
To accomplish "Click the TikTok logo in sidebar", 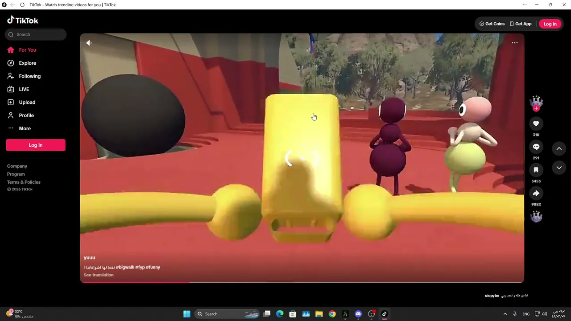I will point(23,20).
